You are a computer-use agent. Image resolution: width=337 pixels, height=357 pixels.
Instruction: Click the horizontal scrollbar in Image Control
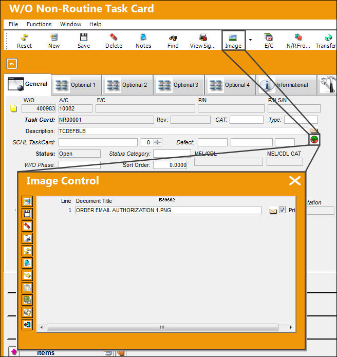[162, 327]
